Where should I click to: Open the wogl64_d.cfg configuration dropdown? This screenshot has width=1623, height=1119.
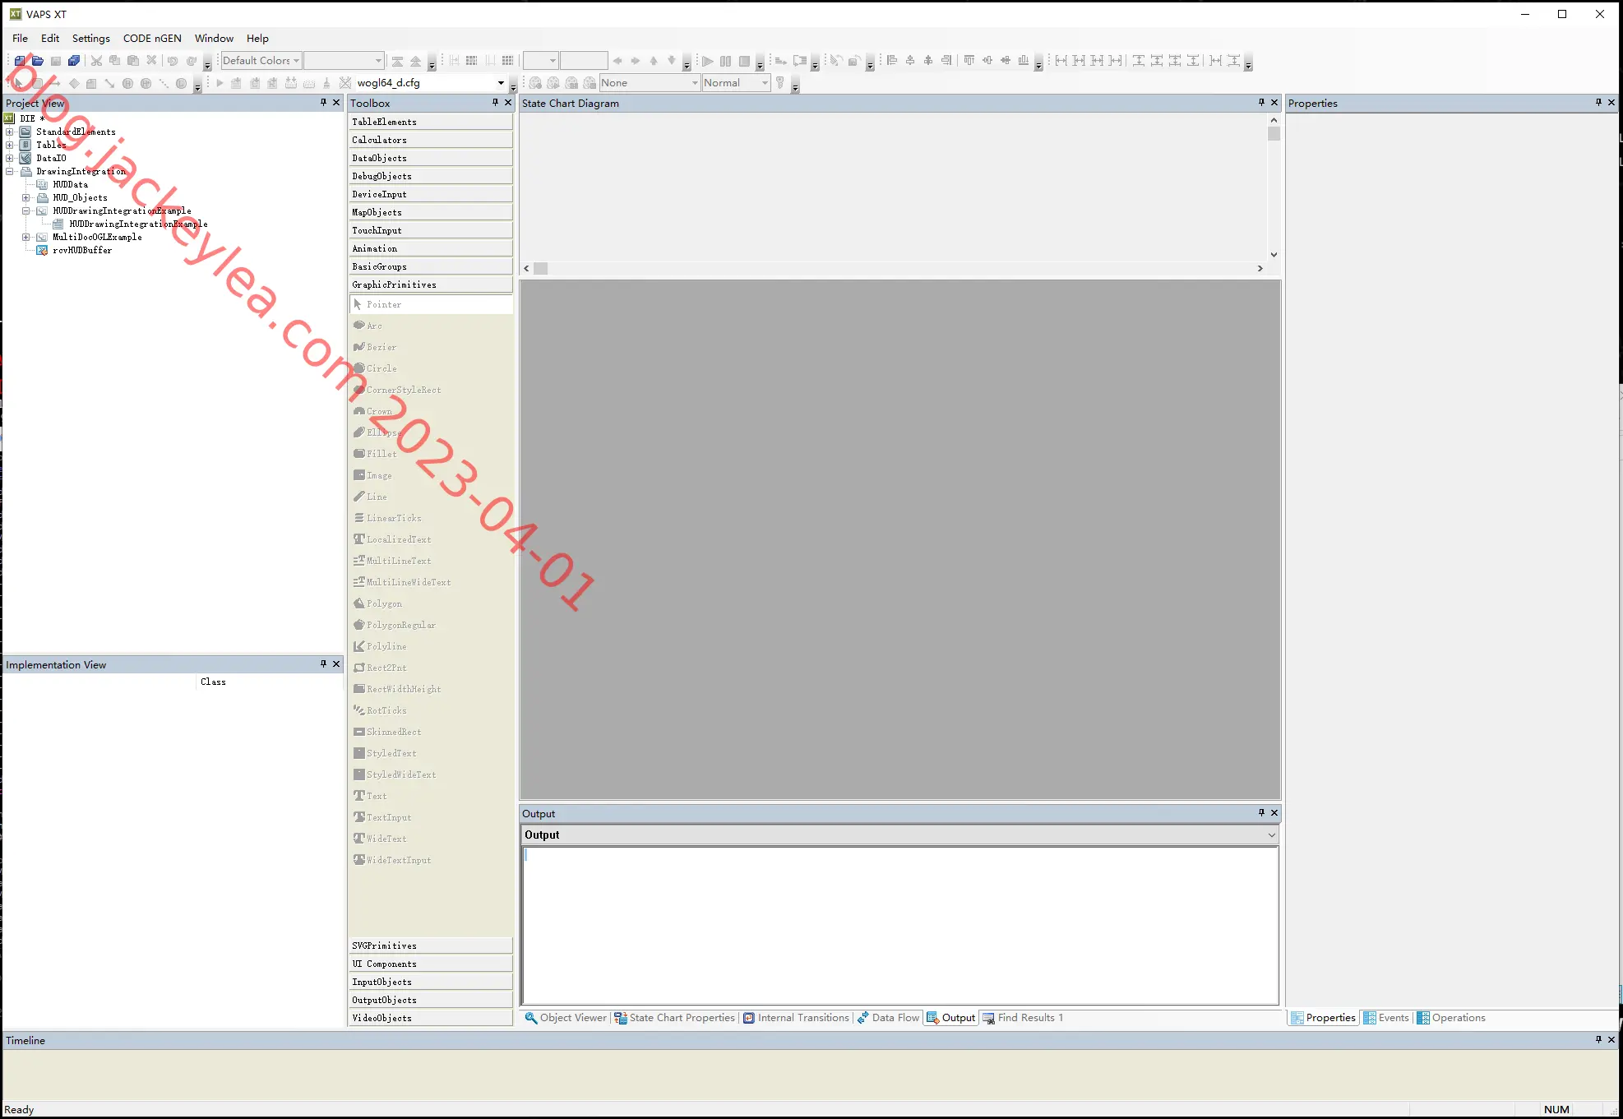[431, 83]
